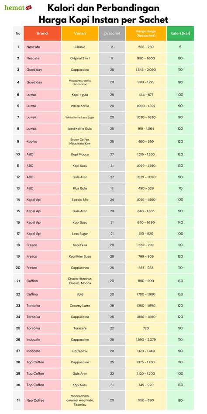Select the ABC Kopi Mocca variant
Viewport: 207px width, 414px height.
click(80, 154)
